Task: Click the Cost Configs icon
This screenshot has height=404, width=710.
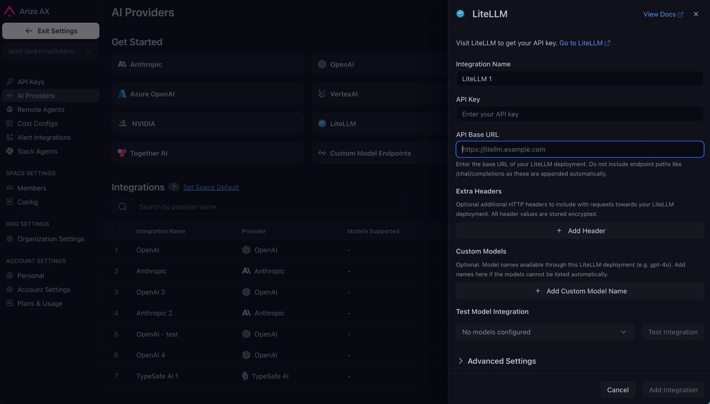Action: point(10,123)
